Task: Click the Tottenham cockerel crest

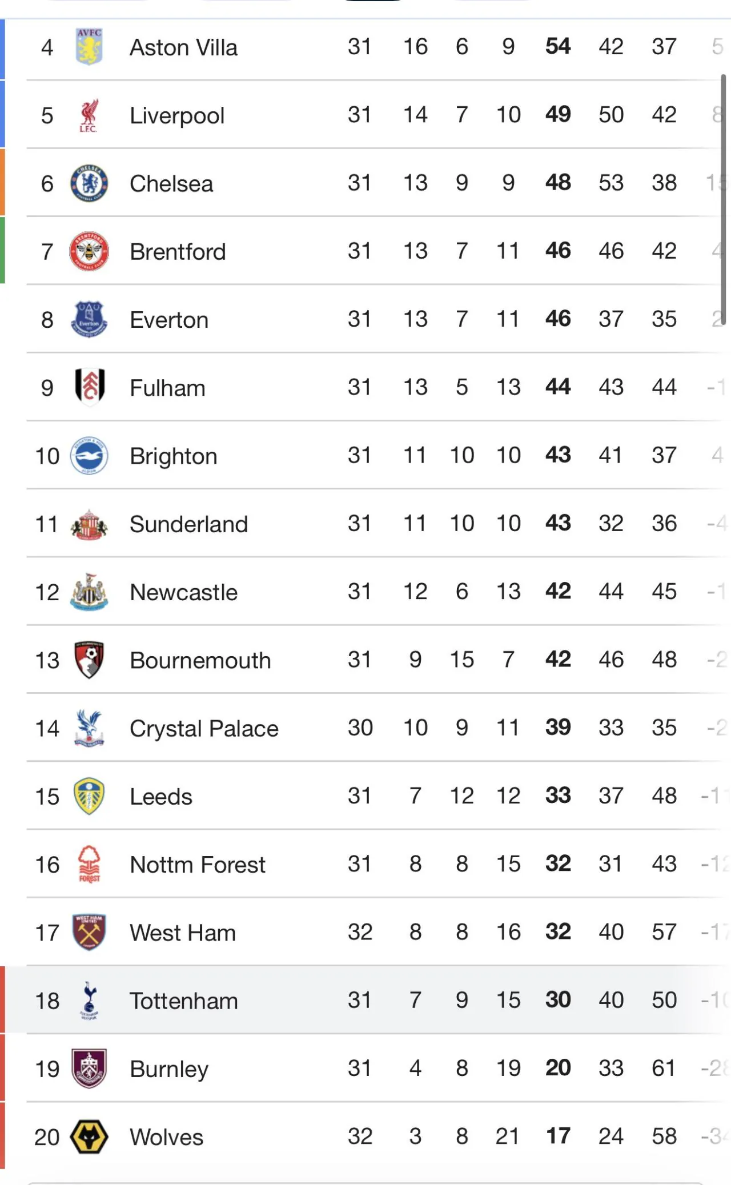Action: tap(89, 1001)
